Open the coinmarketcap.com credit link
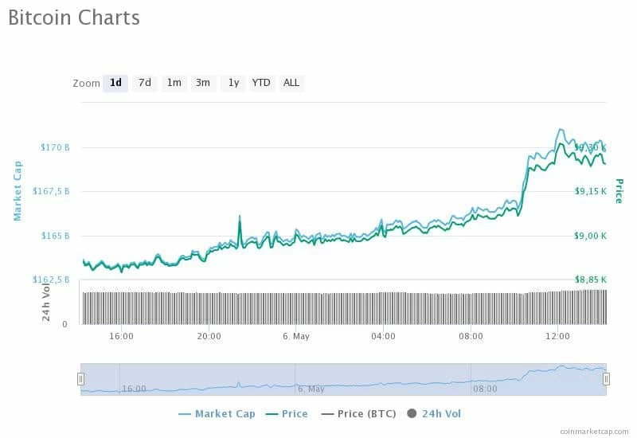The width and height of the screenshot is (637, 438). click(594, 432)
